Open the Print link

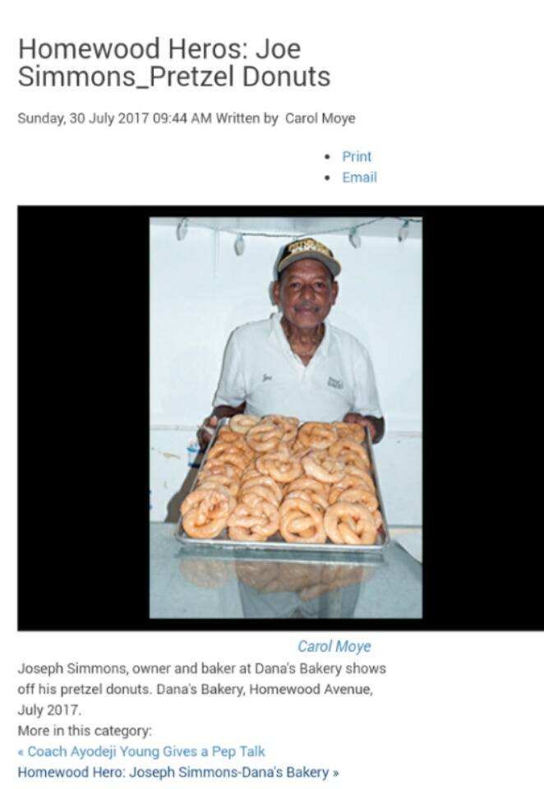click(357, 156)
